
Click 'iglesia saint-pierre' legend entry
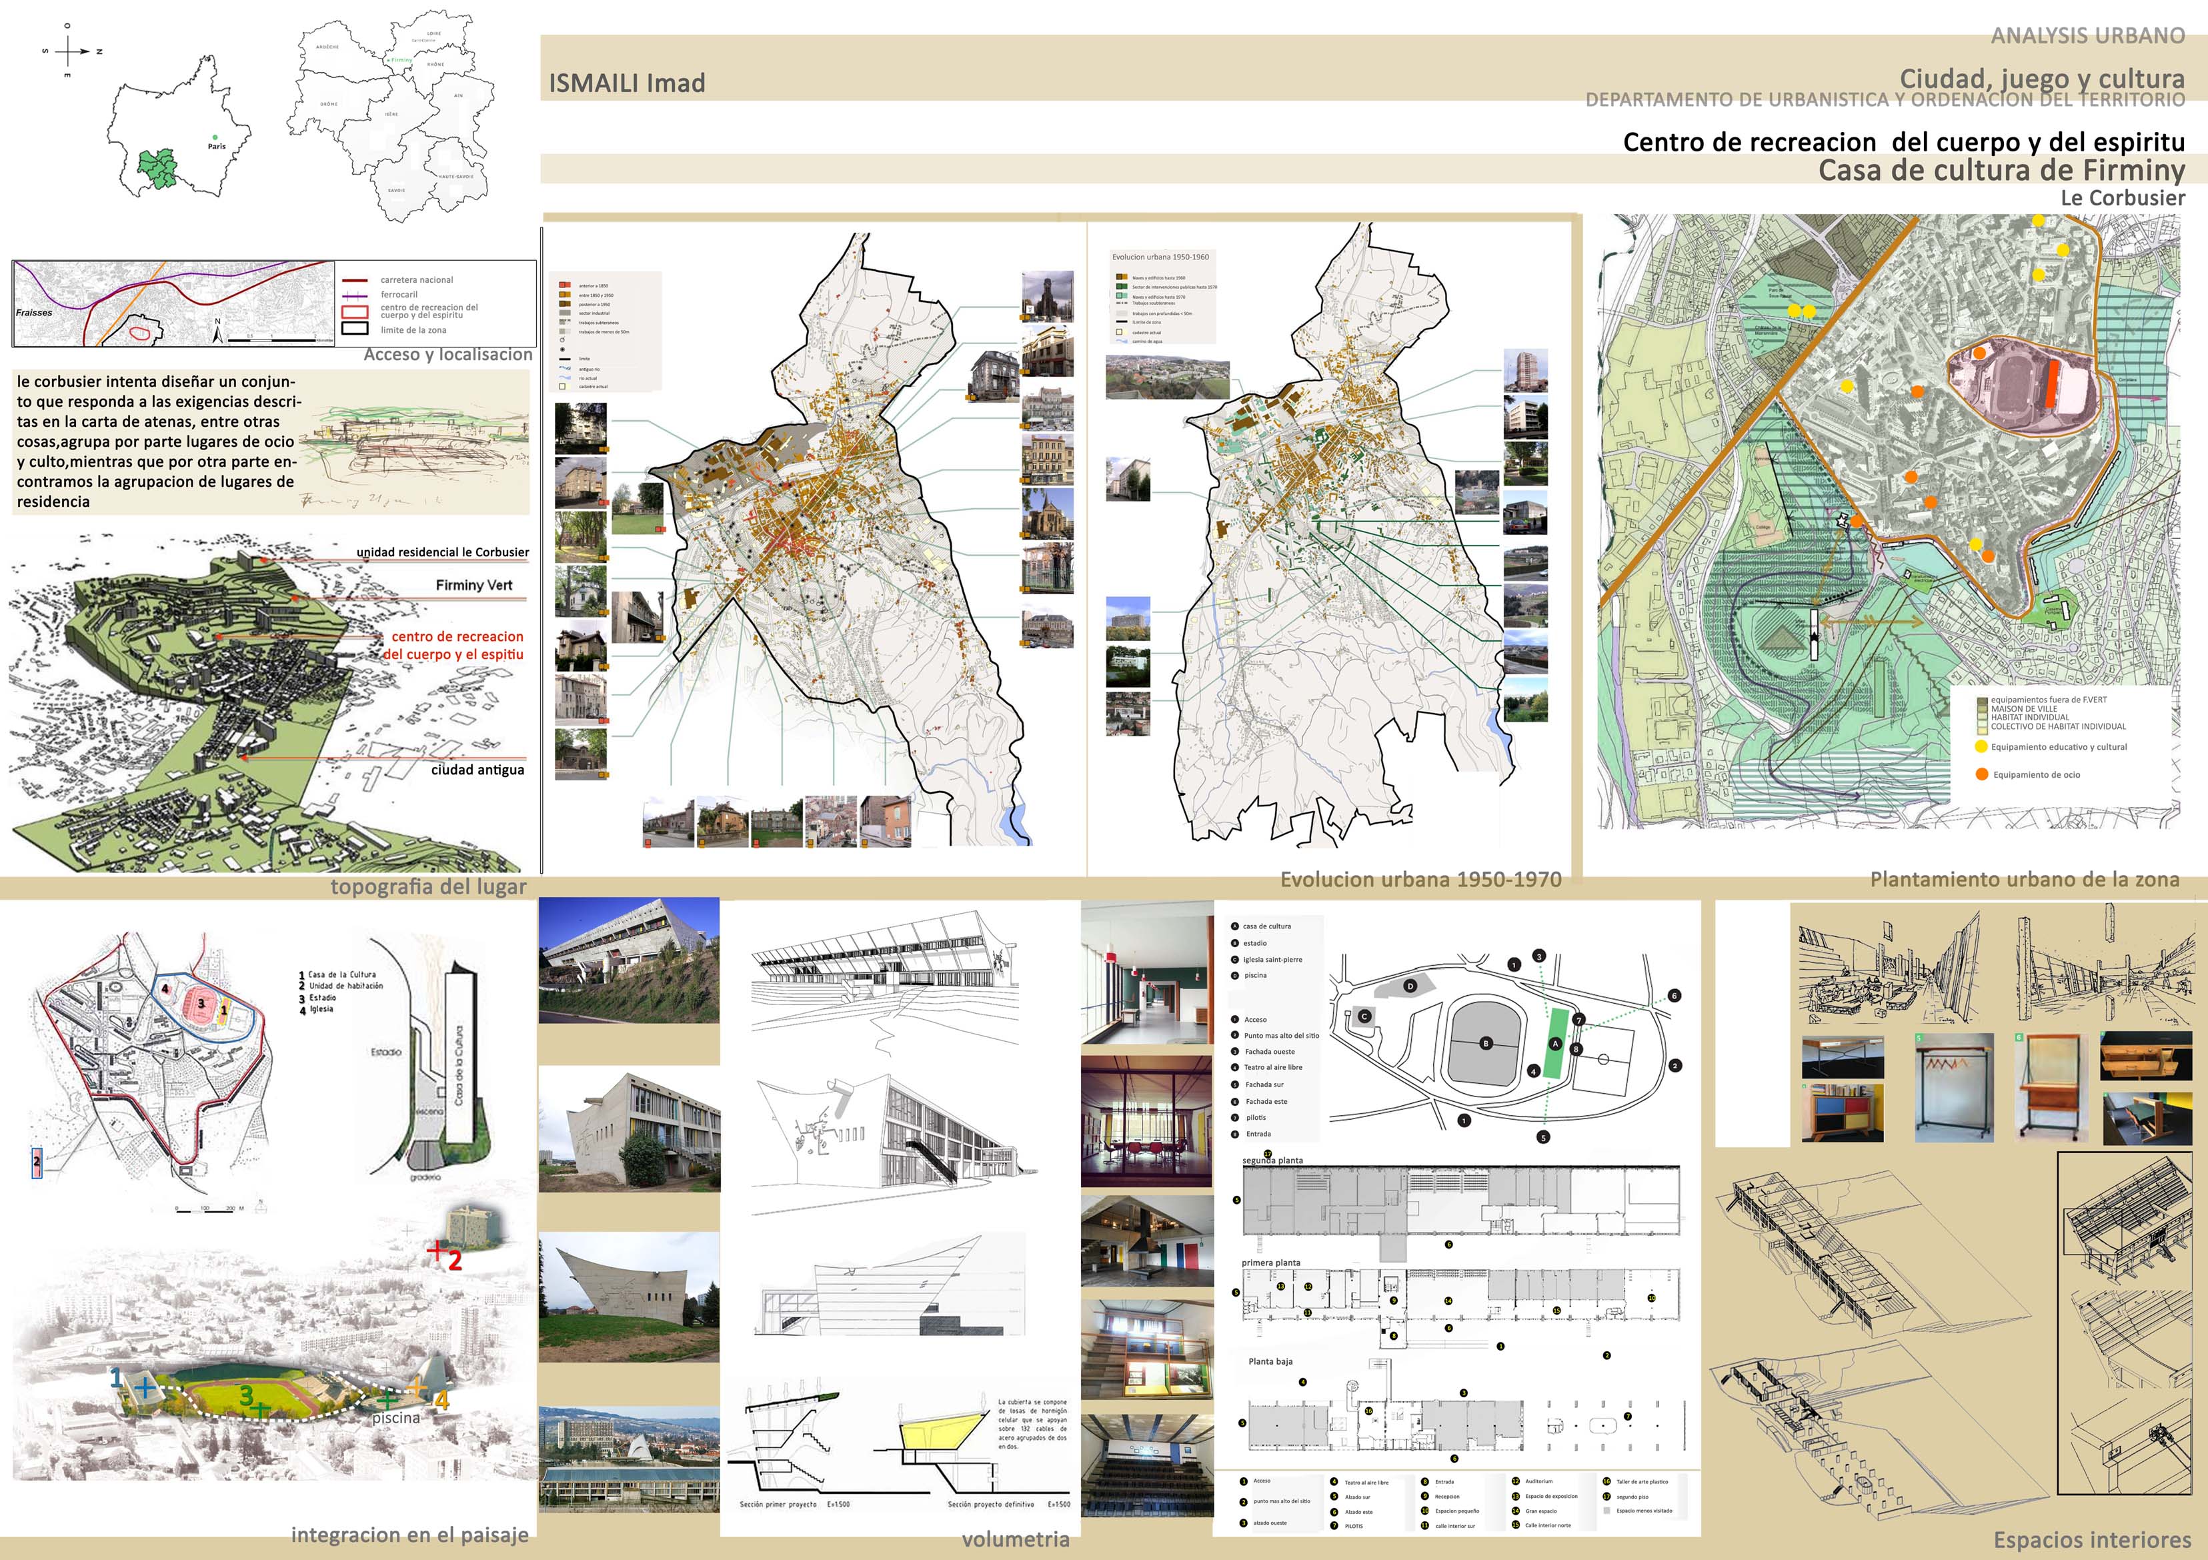coord(1272,959)
